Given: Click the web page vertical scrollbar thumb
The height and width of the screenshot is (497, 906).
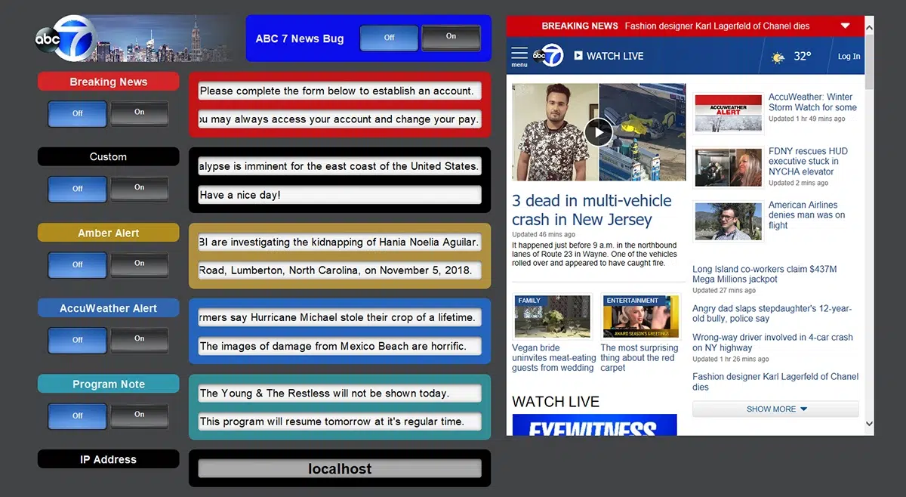Looking at the screenshot, I should [869, 62].
